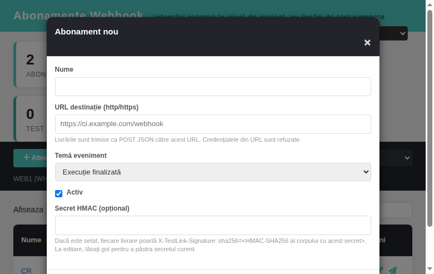Click the table search box behind dialog
This screenshot has width=434, height=274.
(396, 210)
